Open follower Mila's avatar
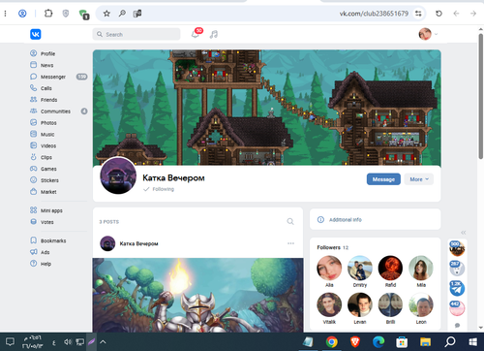 (421, 268)
